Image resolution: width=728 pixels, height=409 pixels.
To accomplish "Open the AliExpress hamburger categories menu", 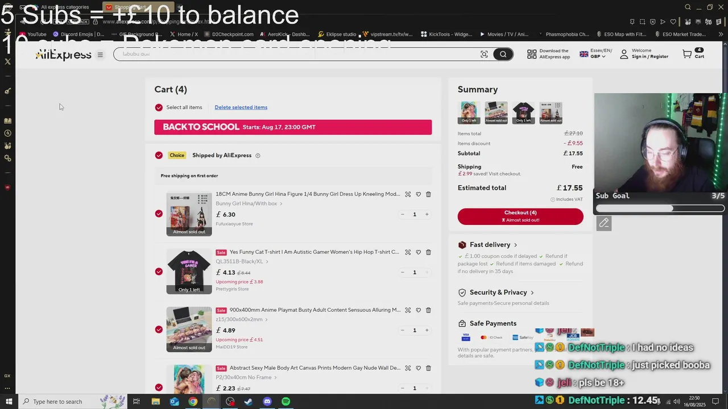I will (x=100, y=55).
